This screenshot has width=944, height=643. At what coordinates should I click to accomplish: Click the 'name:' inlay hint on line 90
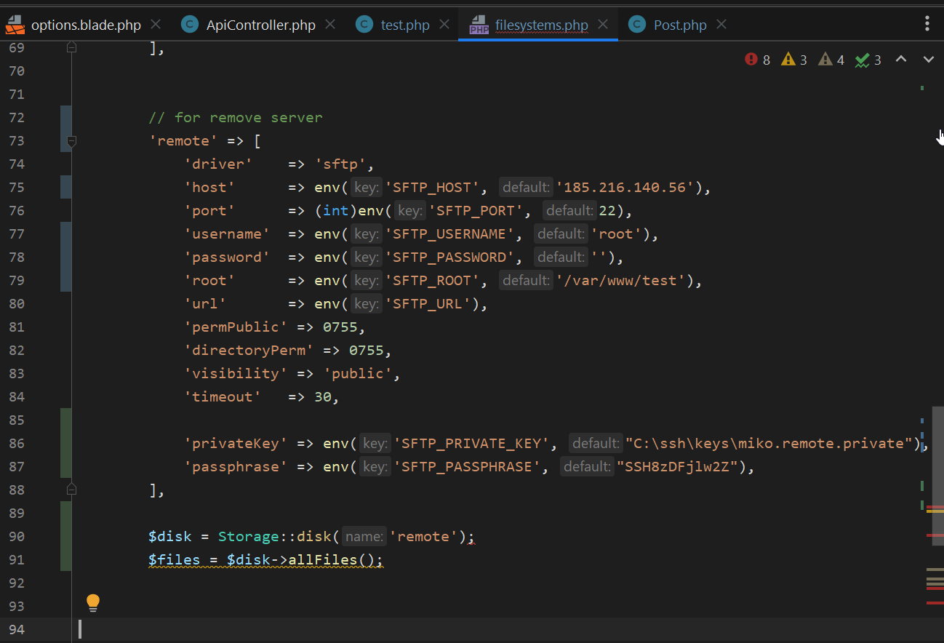click(364, 536)
